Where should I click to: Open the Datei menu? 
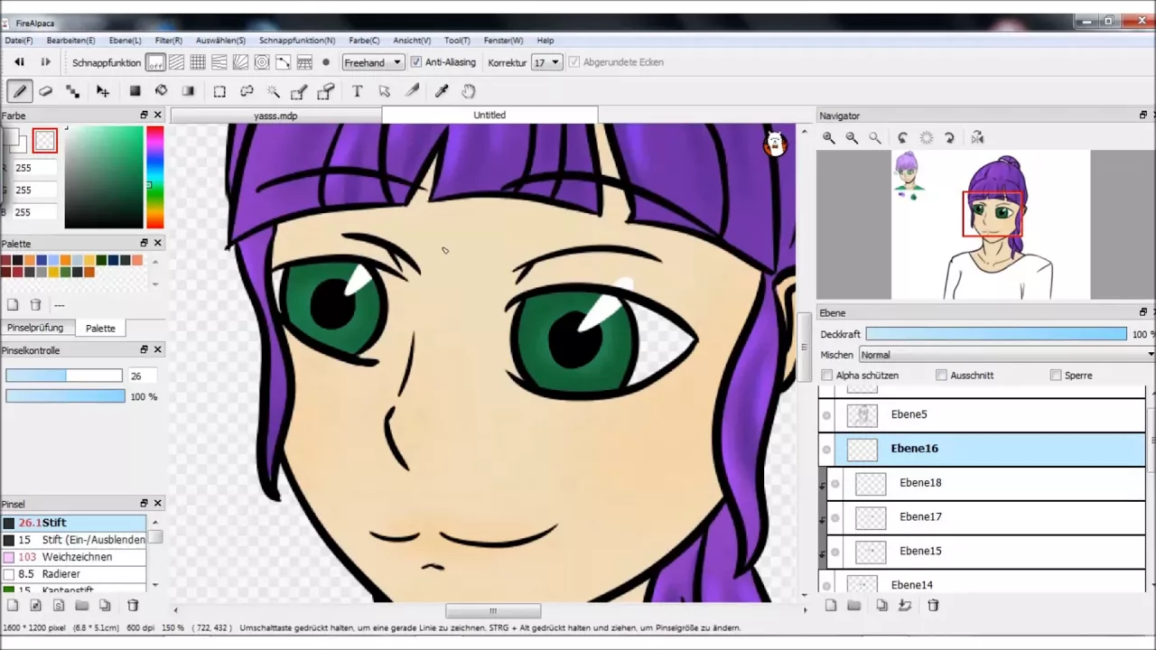tap(19, 41)
